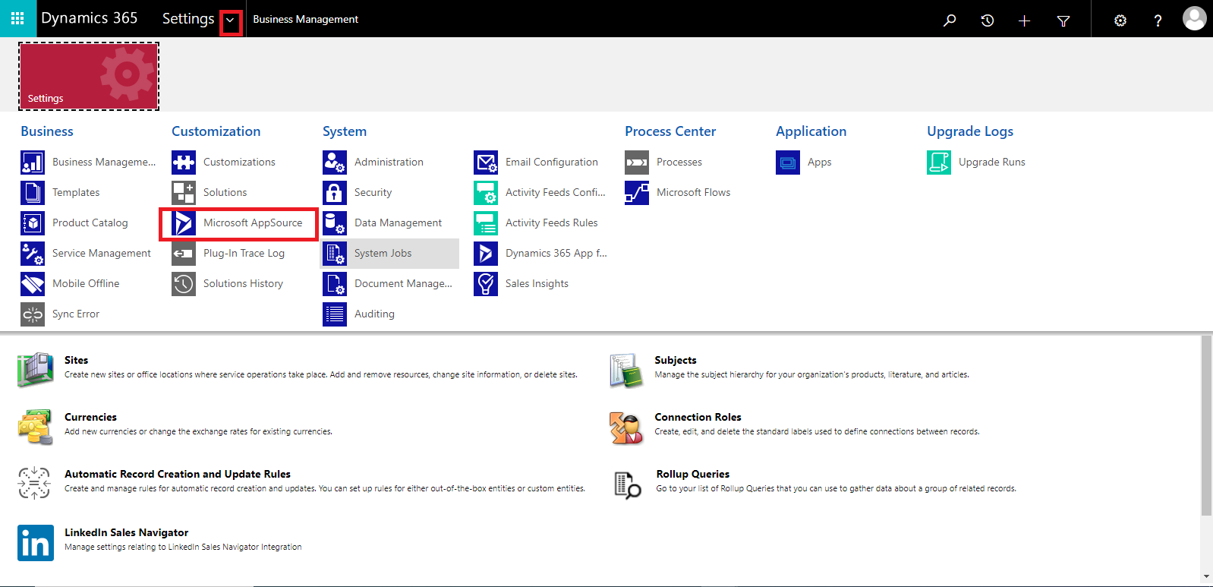Open the Apps icon under Application
1213x587 pixels.
788,163
